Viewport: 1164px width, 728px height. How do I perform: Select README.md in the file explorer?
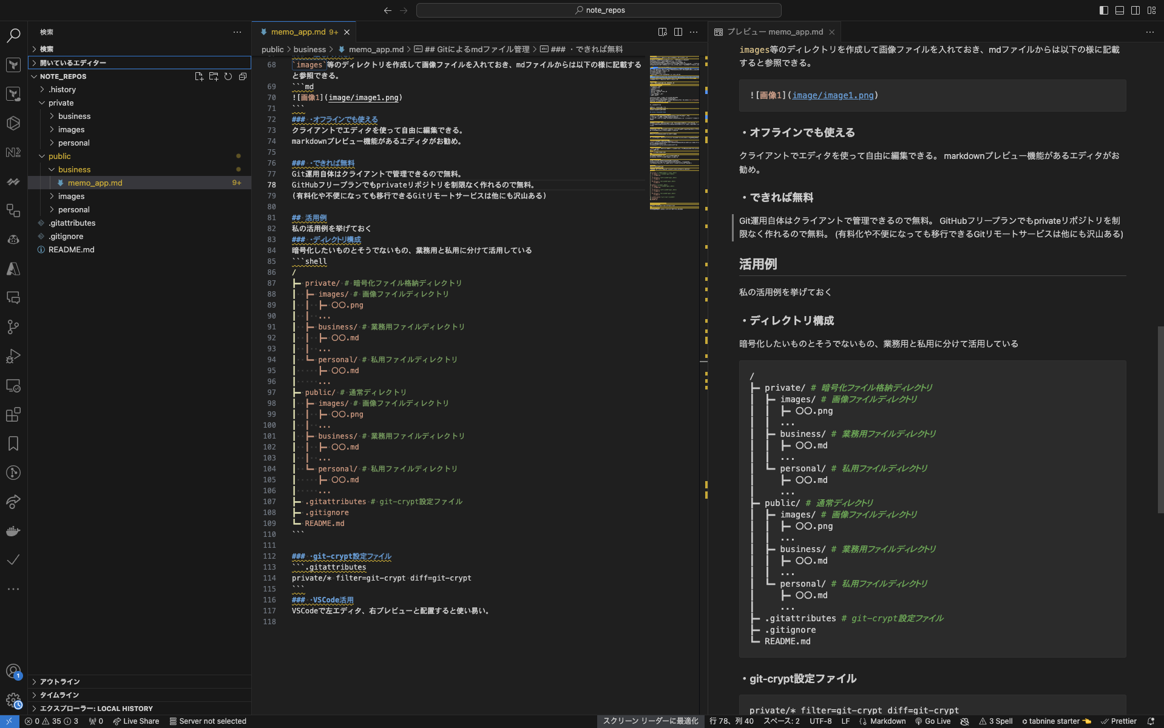click(71, 249)
